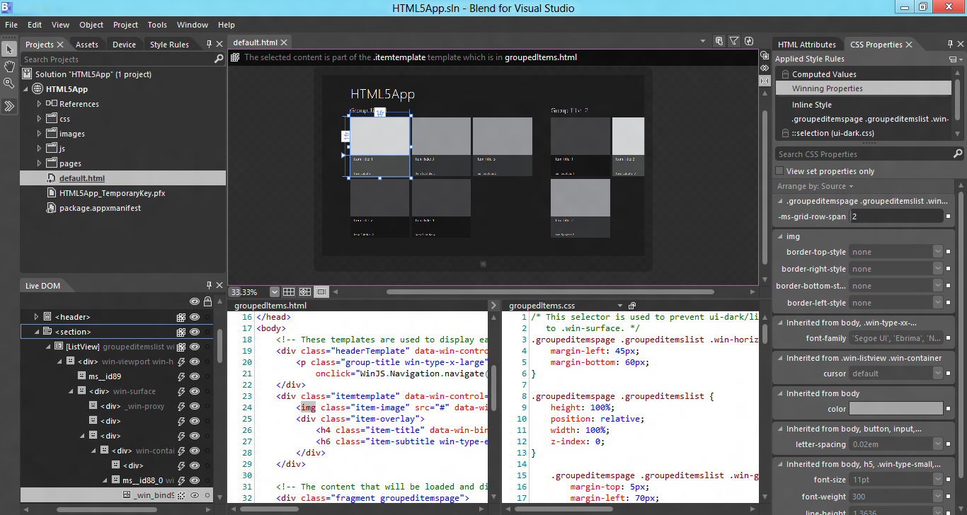
Task: Select HTML5App_TemporaryKey.pfx file
Action: point(112,193)
